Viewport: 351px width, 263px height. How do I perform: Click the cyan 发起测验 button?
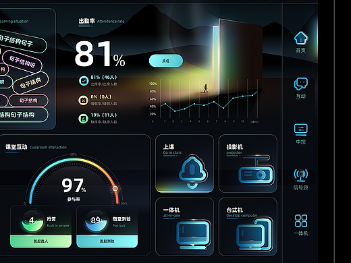(107, 241)
